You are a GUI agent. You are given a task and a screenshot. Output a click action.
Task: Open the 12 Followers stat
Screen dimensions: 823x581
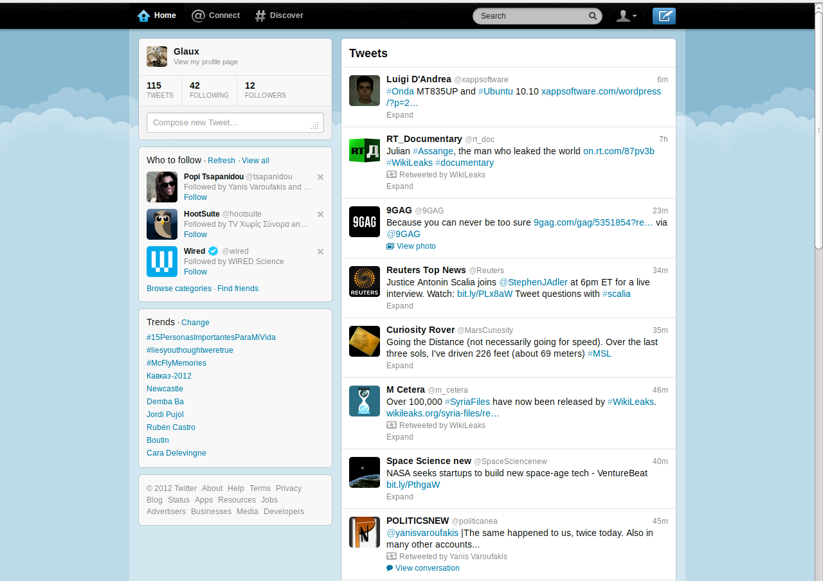click(266, 90)
